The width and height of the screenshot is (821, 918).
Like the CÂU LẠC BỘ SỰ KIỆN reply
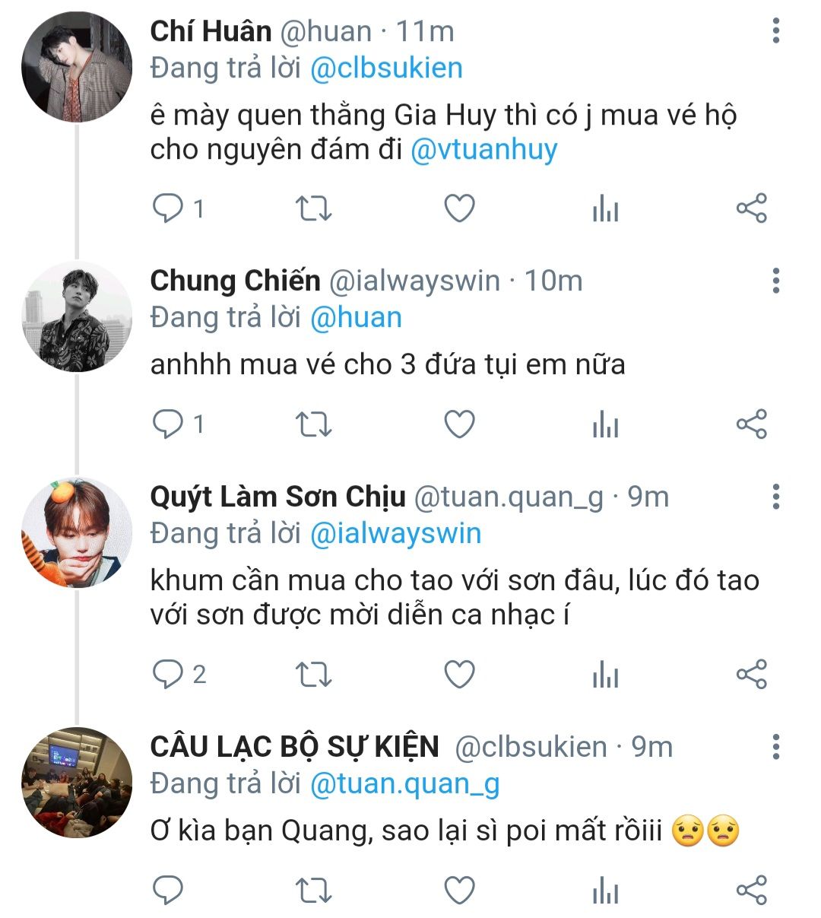[x=459, y=890]
